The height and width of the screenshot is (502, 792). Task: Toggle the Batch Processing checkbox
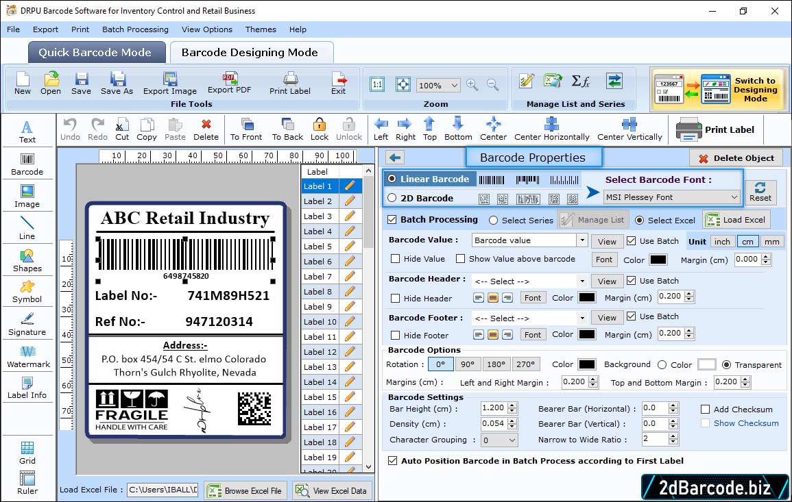[392, 219]
